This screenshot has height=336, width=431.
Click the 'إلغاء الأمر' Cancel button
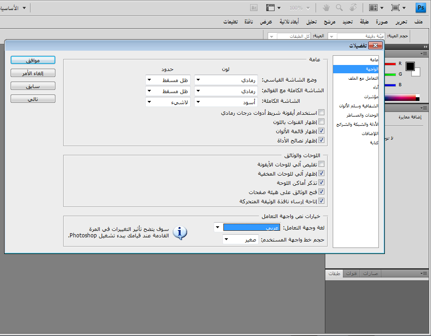pyautogui.click(x=33, y=73)
